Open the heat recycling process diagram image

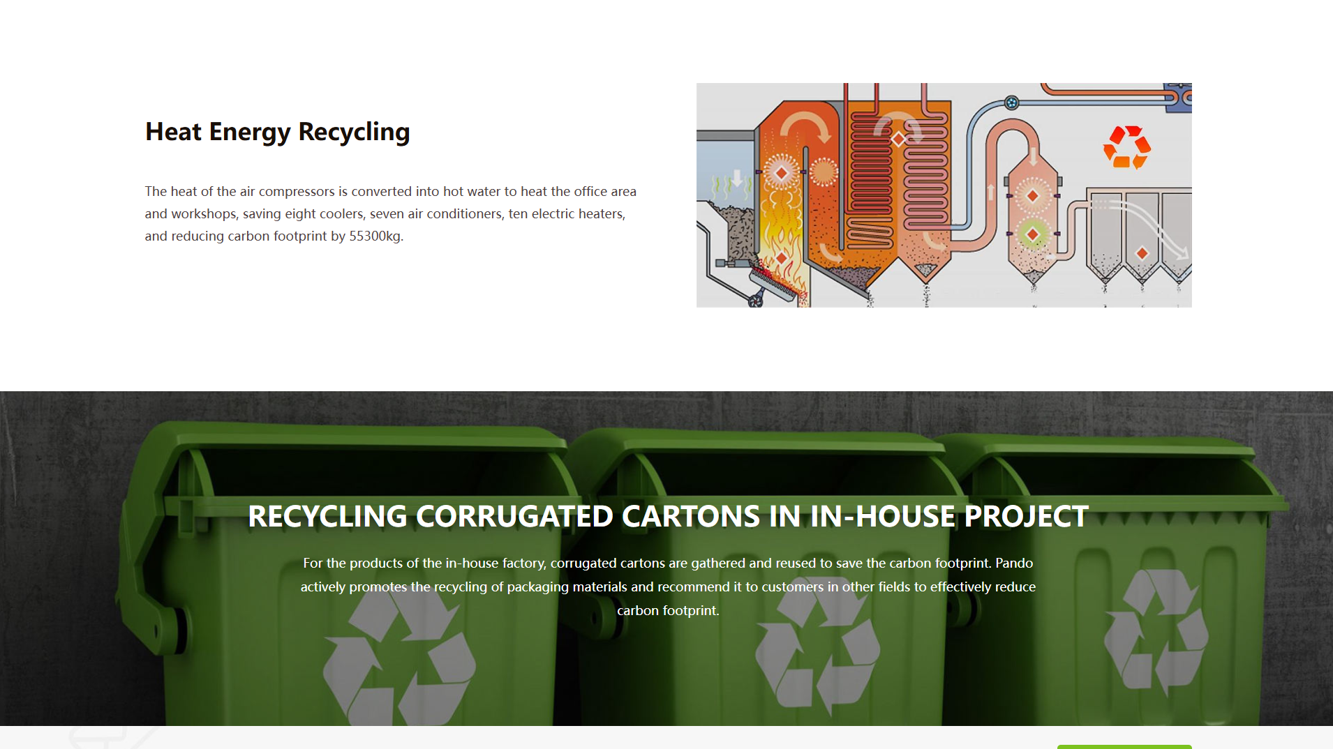click(944, 195)
